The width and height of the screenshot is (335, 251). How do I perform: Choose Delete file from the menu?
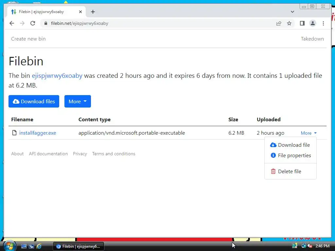(x=291, y=171)
